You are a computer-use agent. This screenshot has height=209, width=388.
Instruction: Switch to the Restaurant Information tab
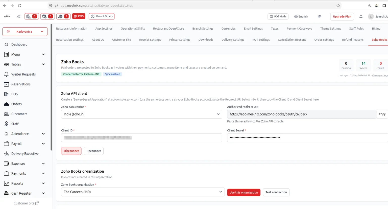[x=71, y=29]
